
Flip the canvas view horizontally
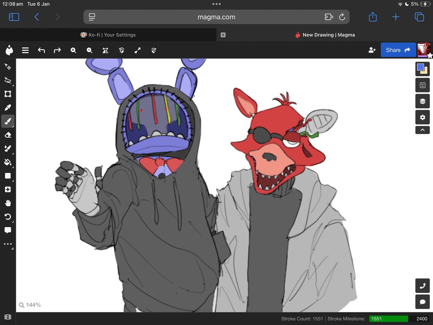pos(105,50)
